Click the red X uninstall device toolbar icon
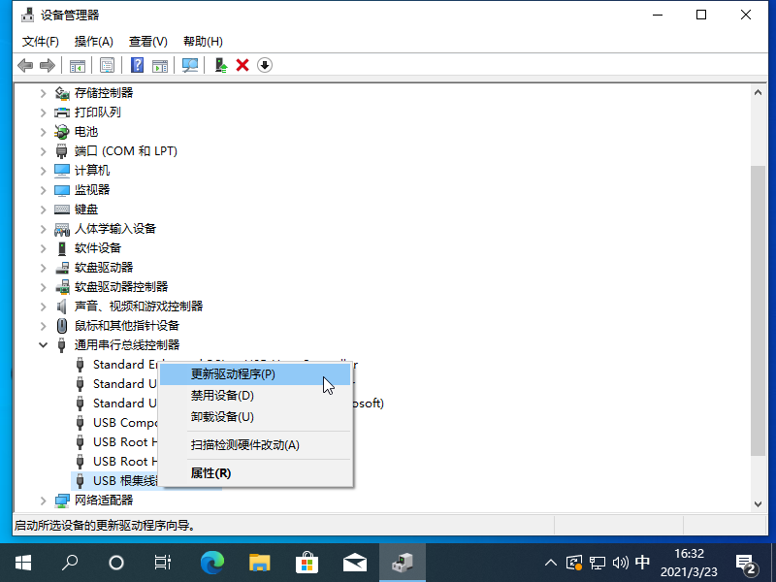The image size is (776, 582). click(x=242, y=65)
